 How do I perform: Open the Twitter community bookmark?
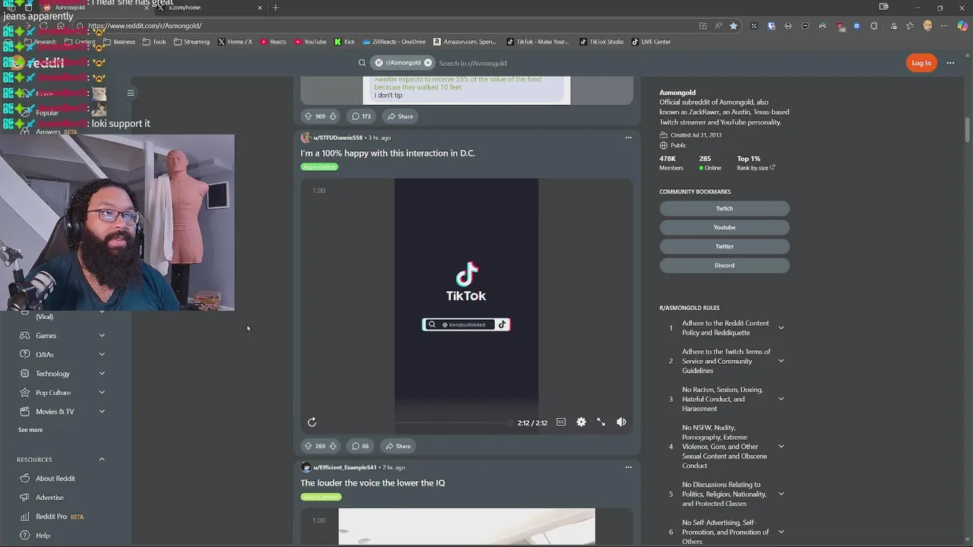click(724, 246)
